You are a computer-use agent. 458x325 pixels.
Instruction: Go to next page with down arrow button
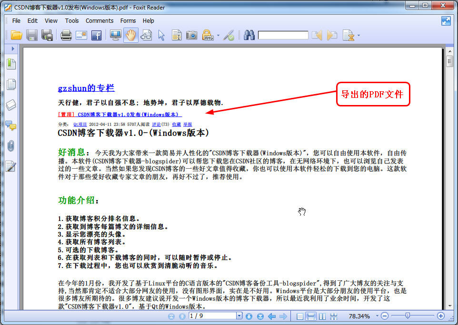[x=249, y=316]
